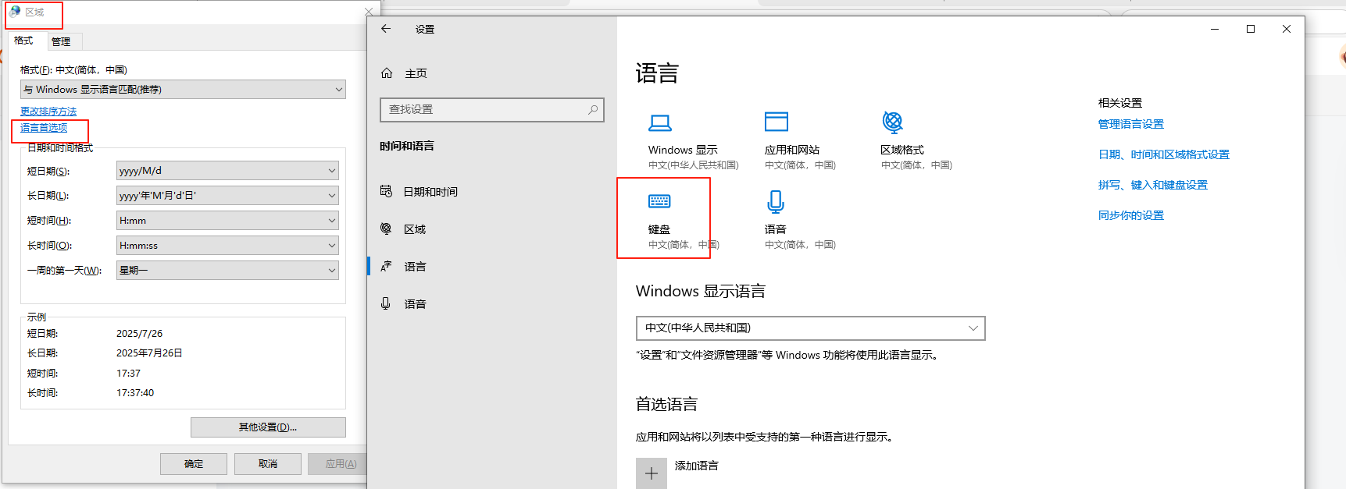Switch to the 管理 tab
This screenshot has width=1346, height=489.
[x=61, y=42]
